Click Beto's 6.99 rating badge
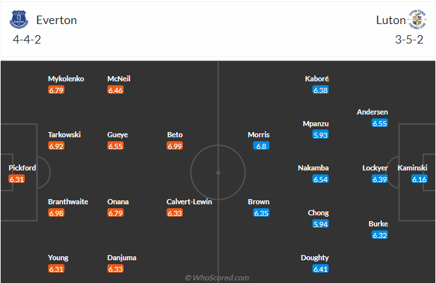This screenshot has height=283, width=436. [174, 146]
